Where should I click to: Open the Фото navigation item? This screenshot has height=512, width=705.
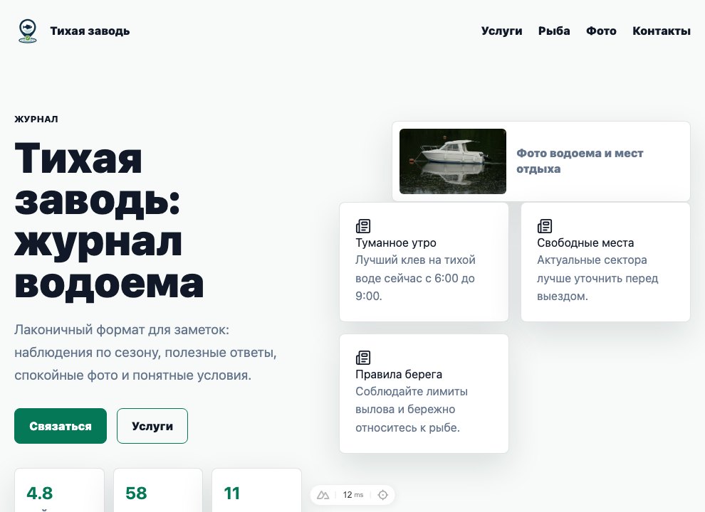601,31
